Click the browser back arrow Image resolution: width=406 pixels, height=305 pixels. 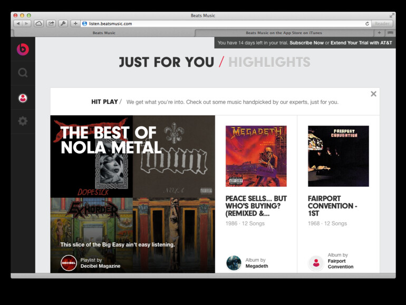tap(18, 24)
